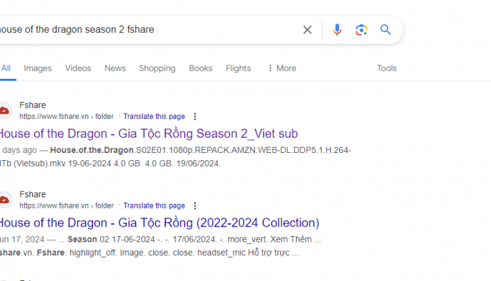
Task: Open the 2022-2024 Collection result link
Action: point(159,223)
